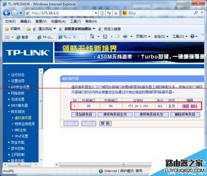The width and height of the screenshot is (207, 176).
Task: Expand 安全功能 in the sidebar
Action: pos(18,142)
